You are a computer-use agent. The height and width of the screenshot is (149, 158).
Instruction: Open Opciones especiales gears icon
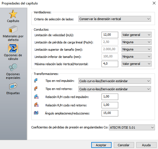[x=13, y=67]
